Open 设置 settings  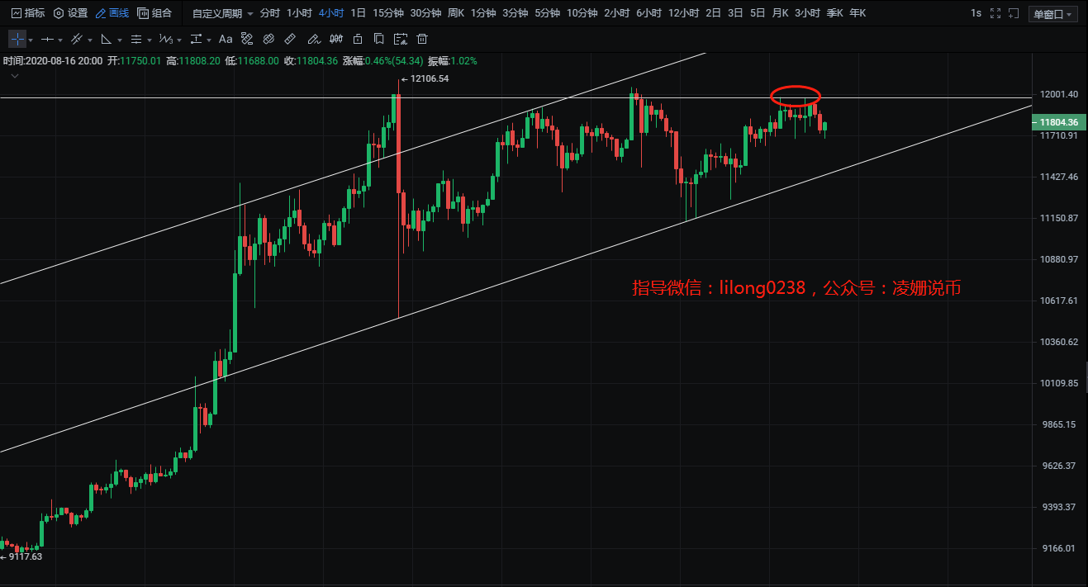click(x=71, y=13)
